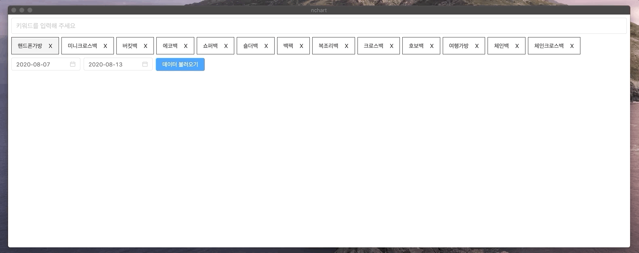This screenshot has height=253, width=639.
Task: Remove the 체인크로스백 keyword with its X
Action: 572,46
